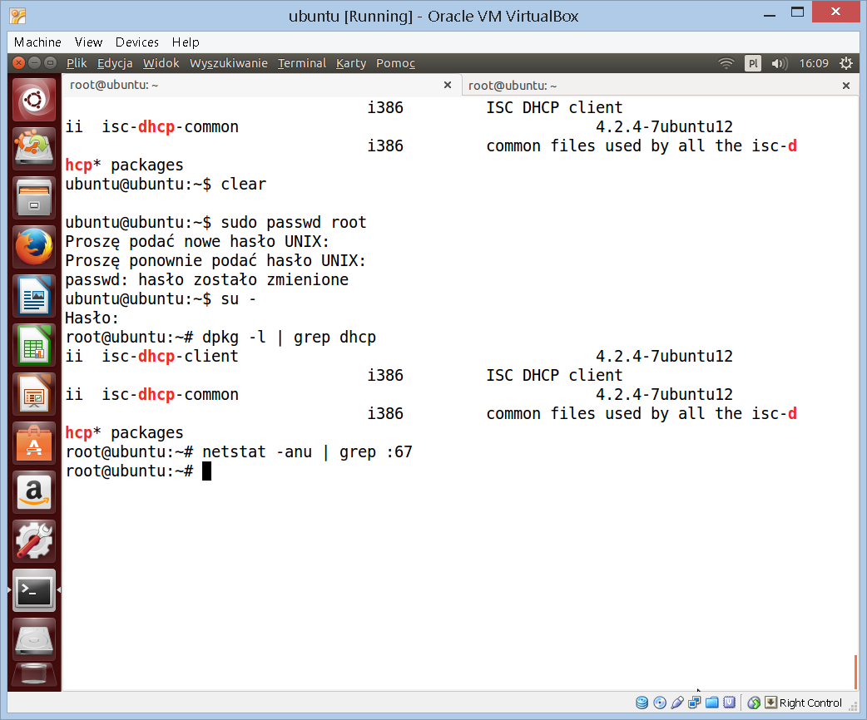
Task: Open the Files manager dock icon
Action: tap(34, 197)
